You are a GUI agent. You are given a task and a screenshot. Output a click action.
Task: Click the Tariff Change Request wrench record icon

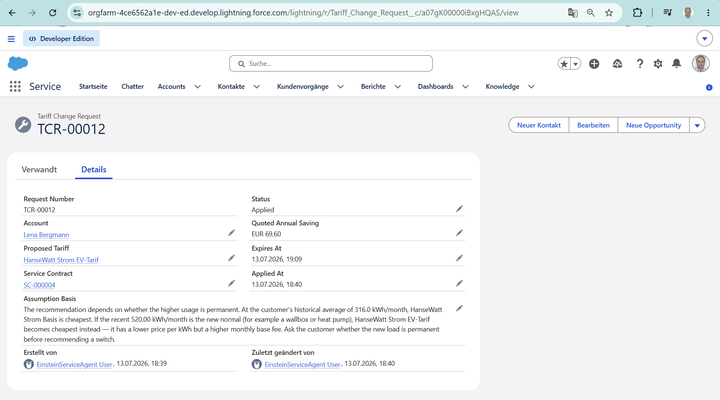point(23,125)
